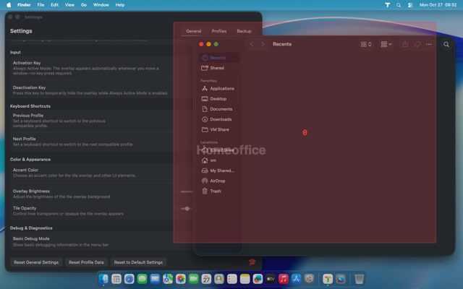Image resolution: width=463 pixels, height=289 pixels.
Task: Open the Window menu
Action: (x=101, y=5)
